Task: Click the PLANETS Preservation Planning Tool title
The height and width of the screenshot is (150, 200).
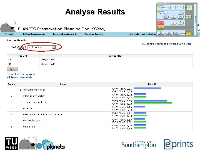Action: pos(62,29)
